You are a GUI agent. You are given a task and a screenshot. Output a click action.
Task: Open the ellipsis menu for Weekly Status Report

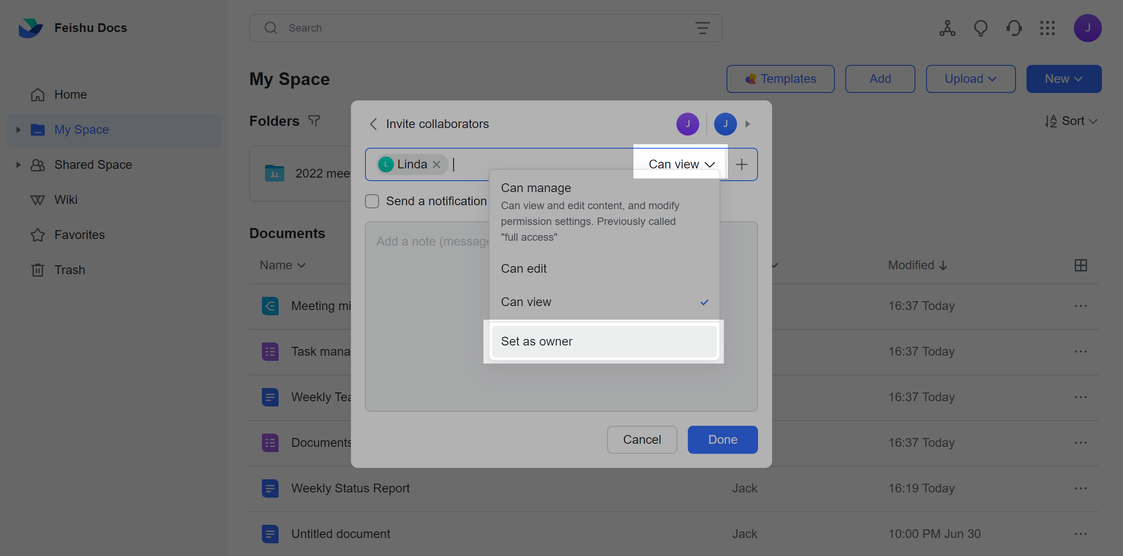[x=1081, y=488]
